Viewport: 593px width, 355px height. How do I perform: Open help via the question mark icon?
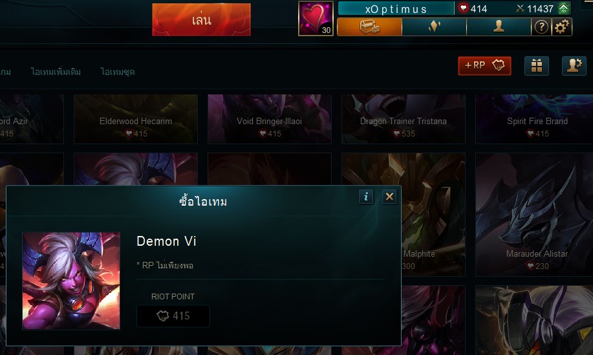541,27
